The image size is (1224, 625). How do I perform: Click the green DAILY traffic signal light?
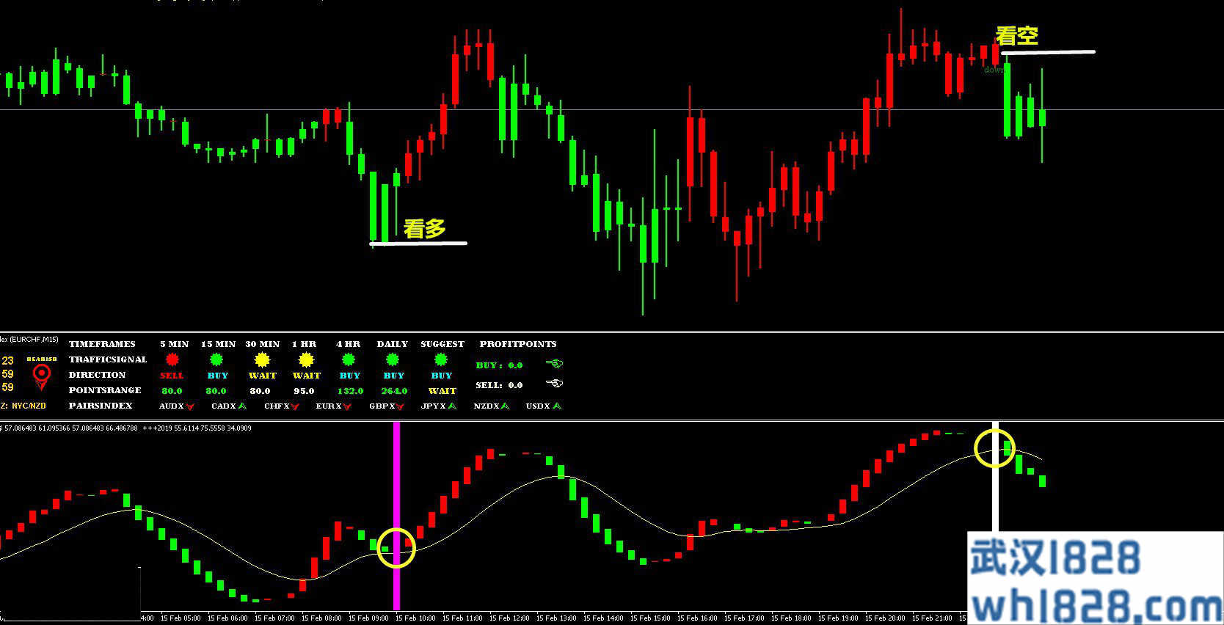click(393, 359)
